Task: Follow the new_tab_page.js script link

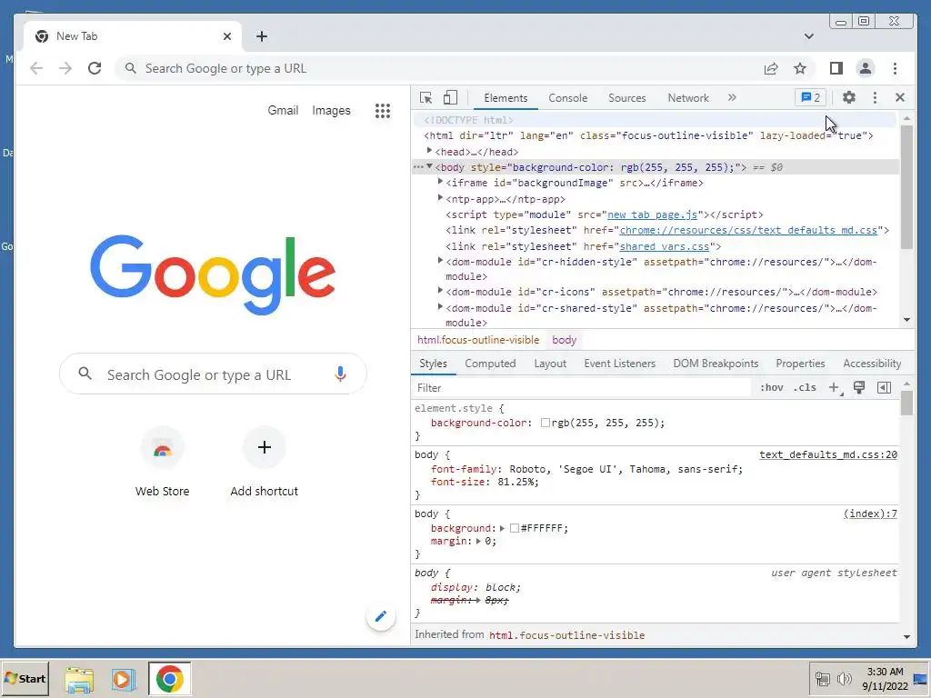Action: (x=652, y=214)
